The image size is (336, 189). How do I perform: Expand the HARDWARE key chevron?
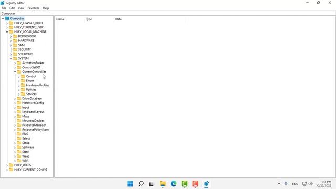tap(11, 41)
